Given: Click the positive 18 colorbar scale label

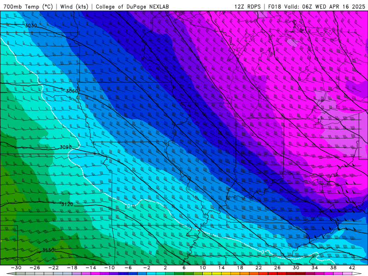Looking at the screenshot, I should click(240, 268).
